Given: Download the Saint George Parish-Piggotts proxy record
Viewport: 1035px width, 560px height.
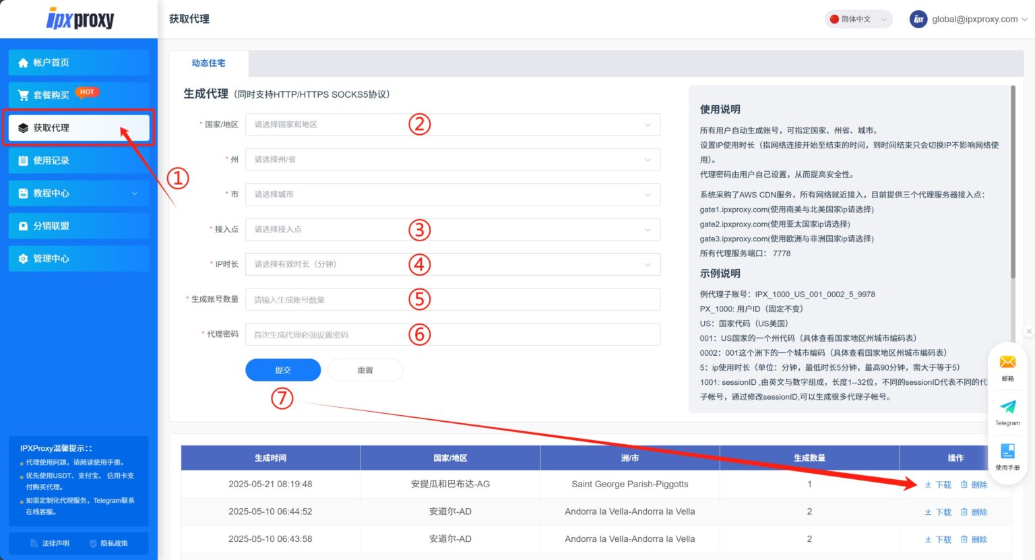Looking at the screenshot, I should (x=938, y=484).
